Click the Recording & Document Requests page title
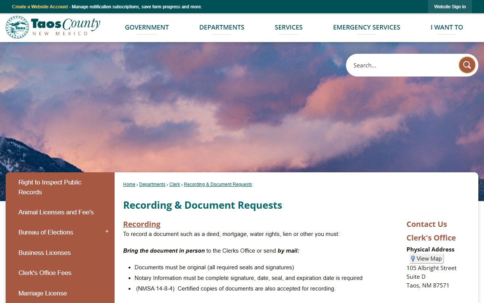This screenshot has height=303, width=484. click(203, 205)
